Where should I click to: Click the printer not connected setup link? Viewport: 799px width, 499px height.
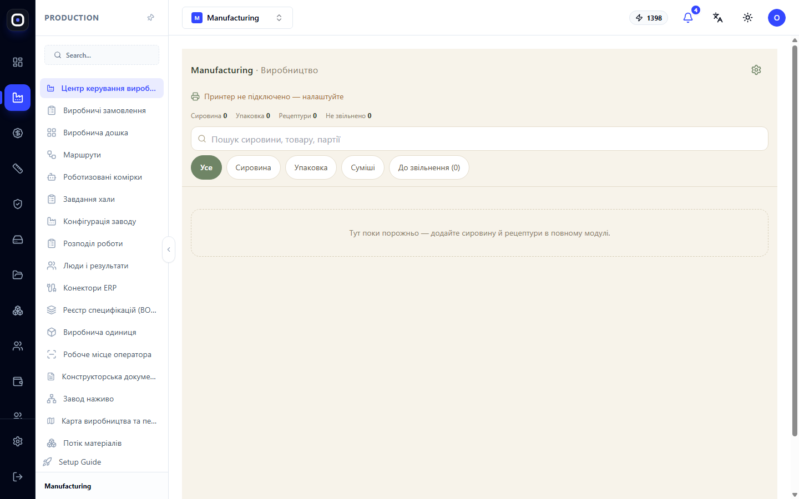(x=267, y=96)
